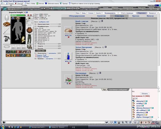Switch to the Системные сообщения tab
This screenshot has width=161, height=129.
tap(118, 89)
